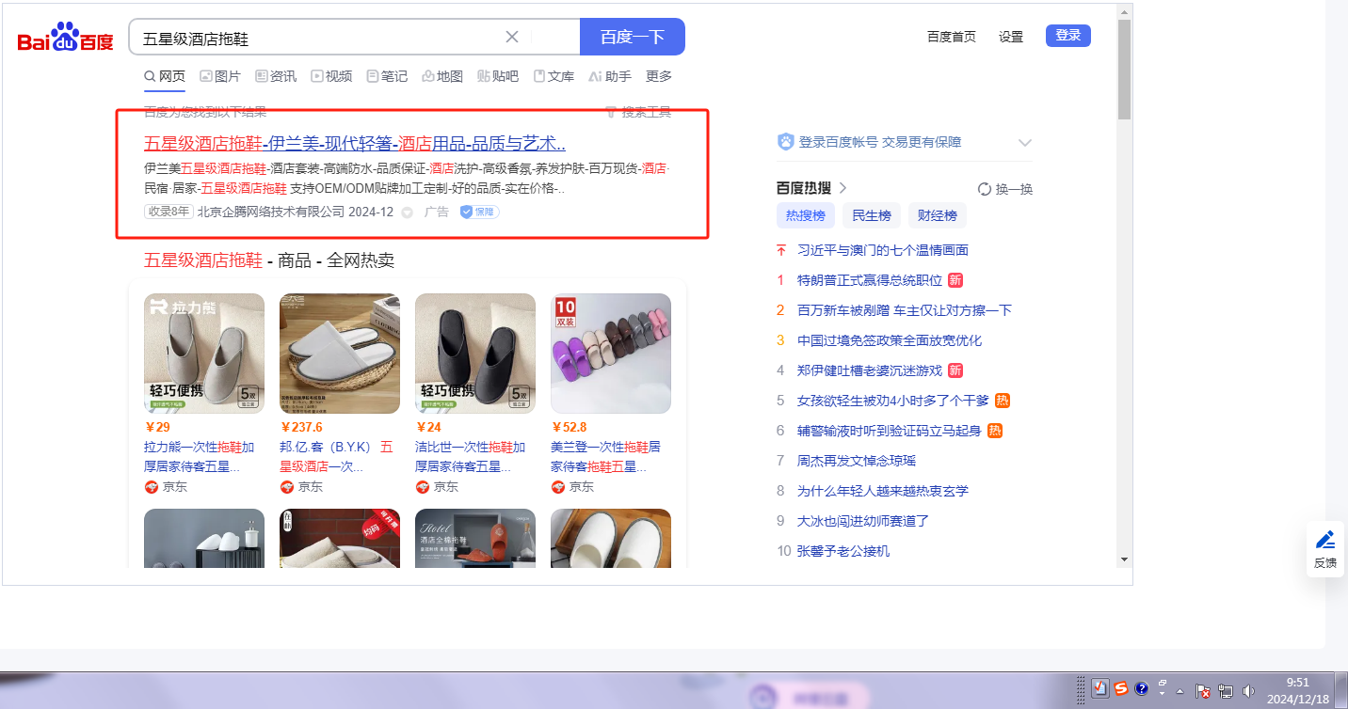Refresh hot searches with the 换一换 icon
The width and height of the screenshot is (1348, 709).
click(985, 189)
